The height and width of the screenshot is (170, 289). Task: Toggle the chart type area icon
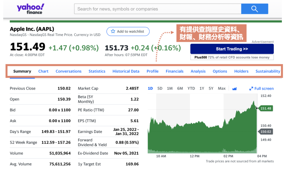click(234, 89)
